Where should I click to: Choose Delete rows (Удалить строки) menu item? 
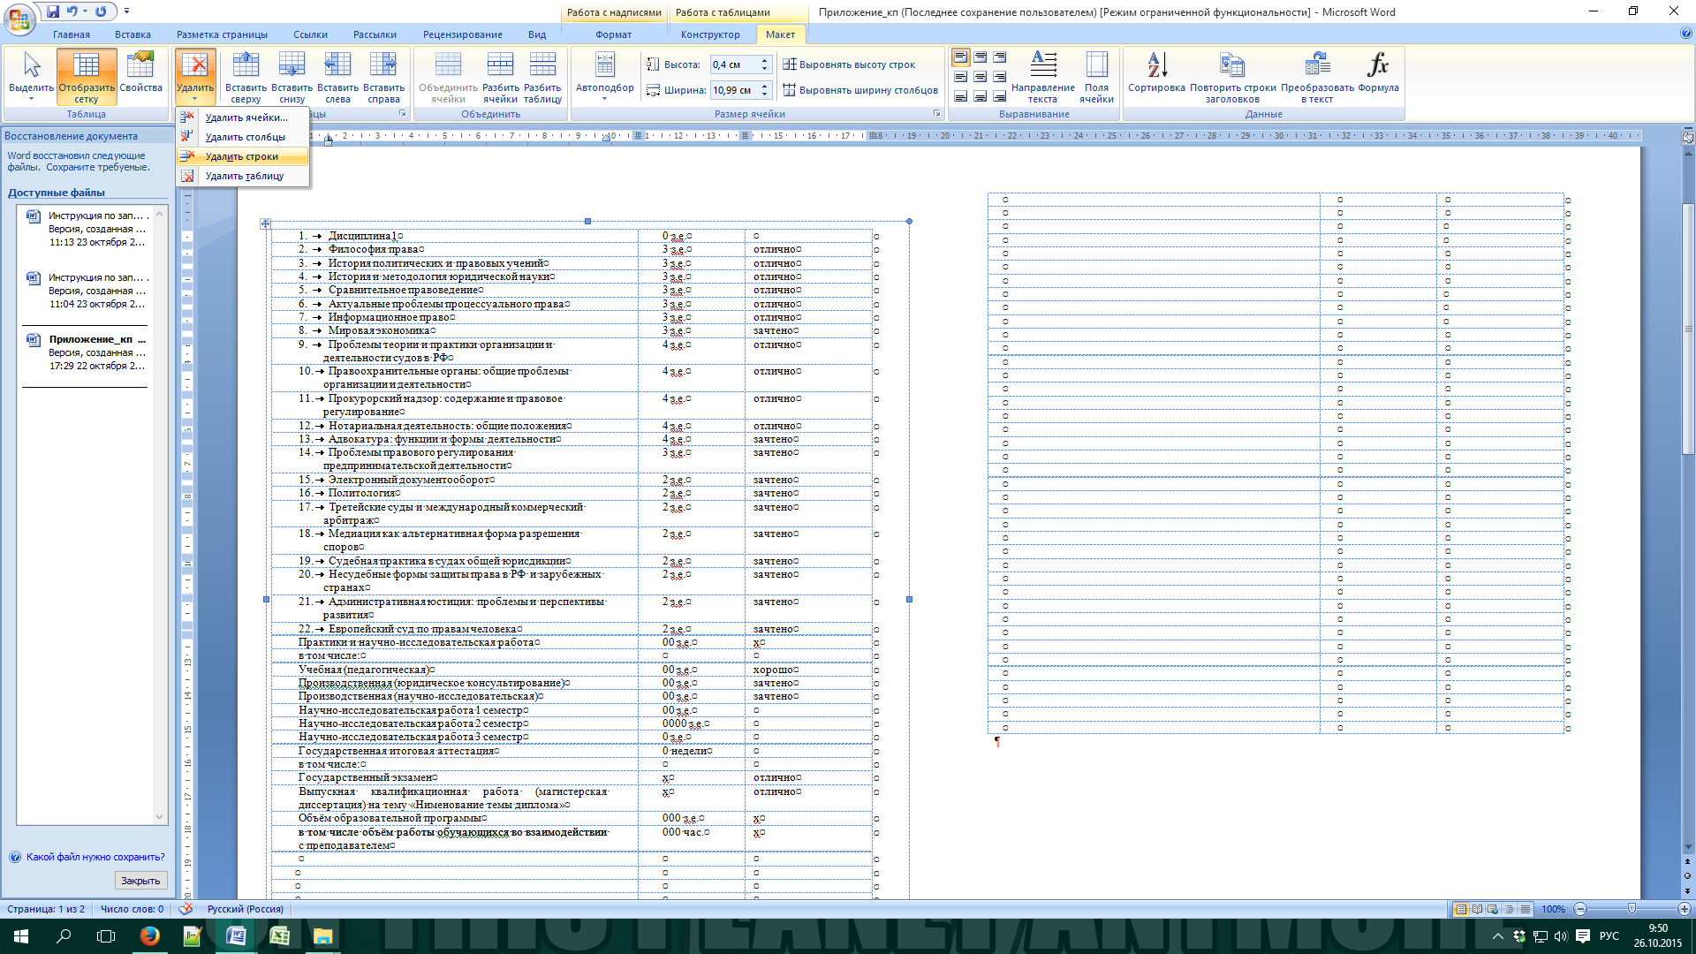click(x=243, y=156)
